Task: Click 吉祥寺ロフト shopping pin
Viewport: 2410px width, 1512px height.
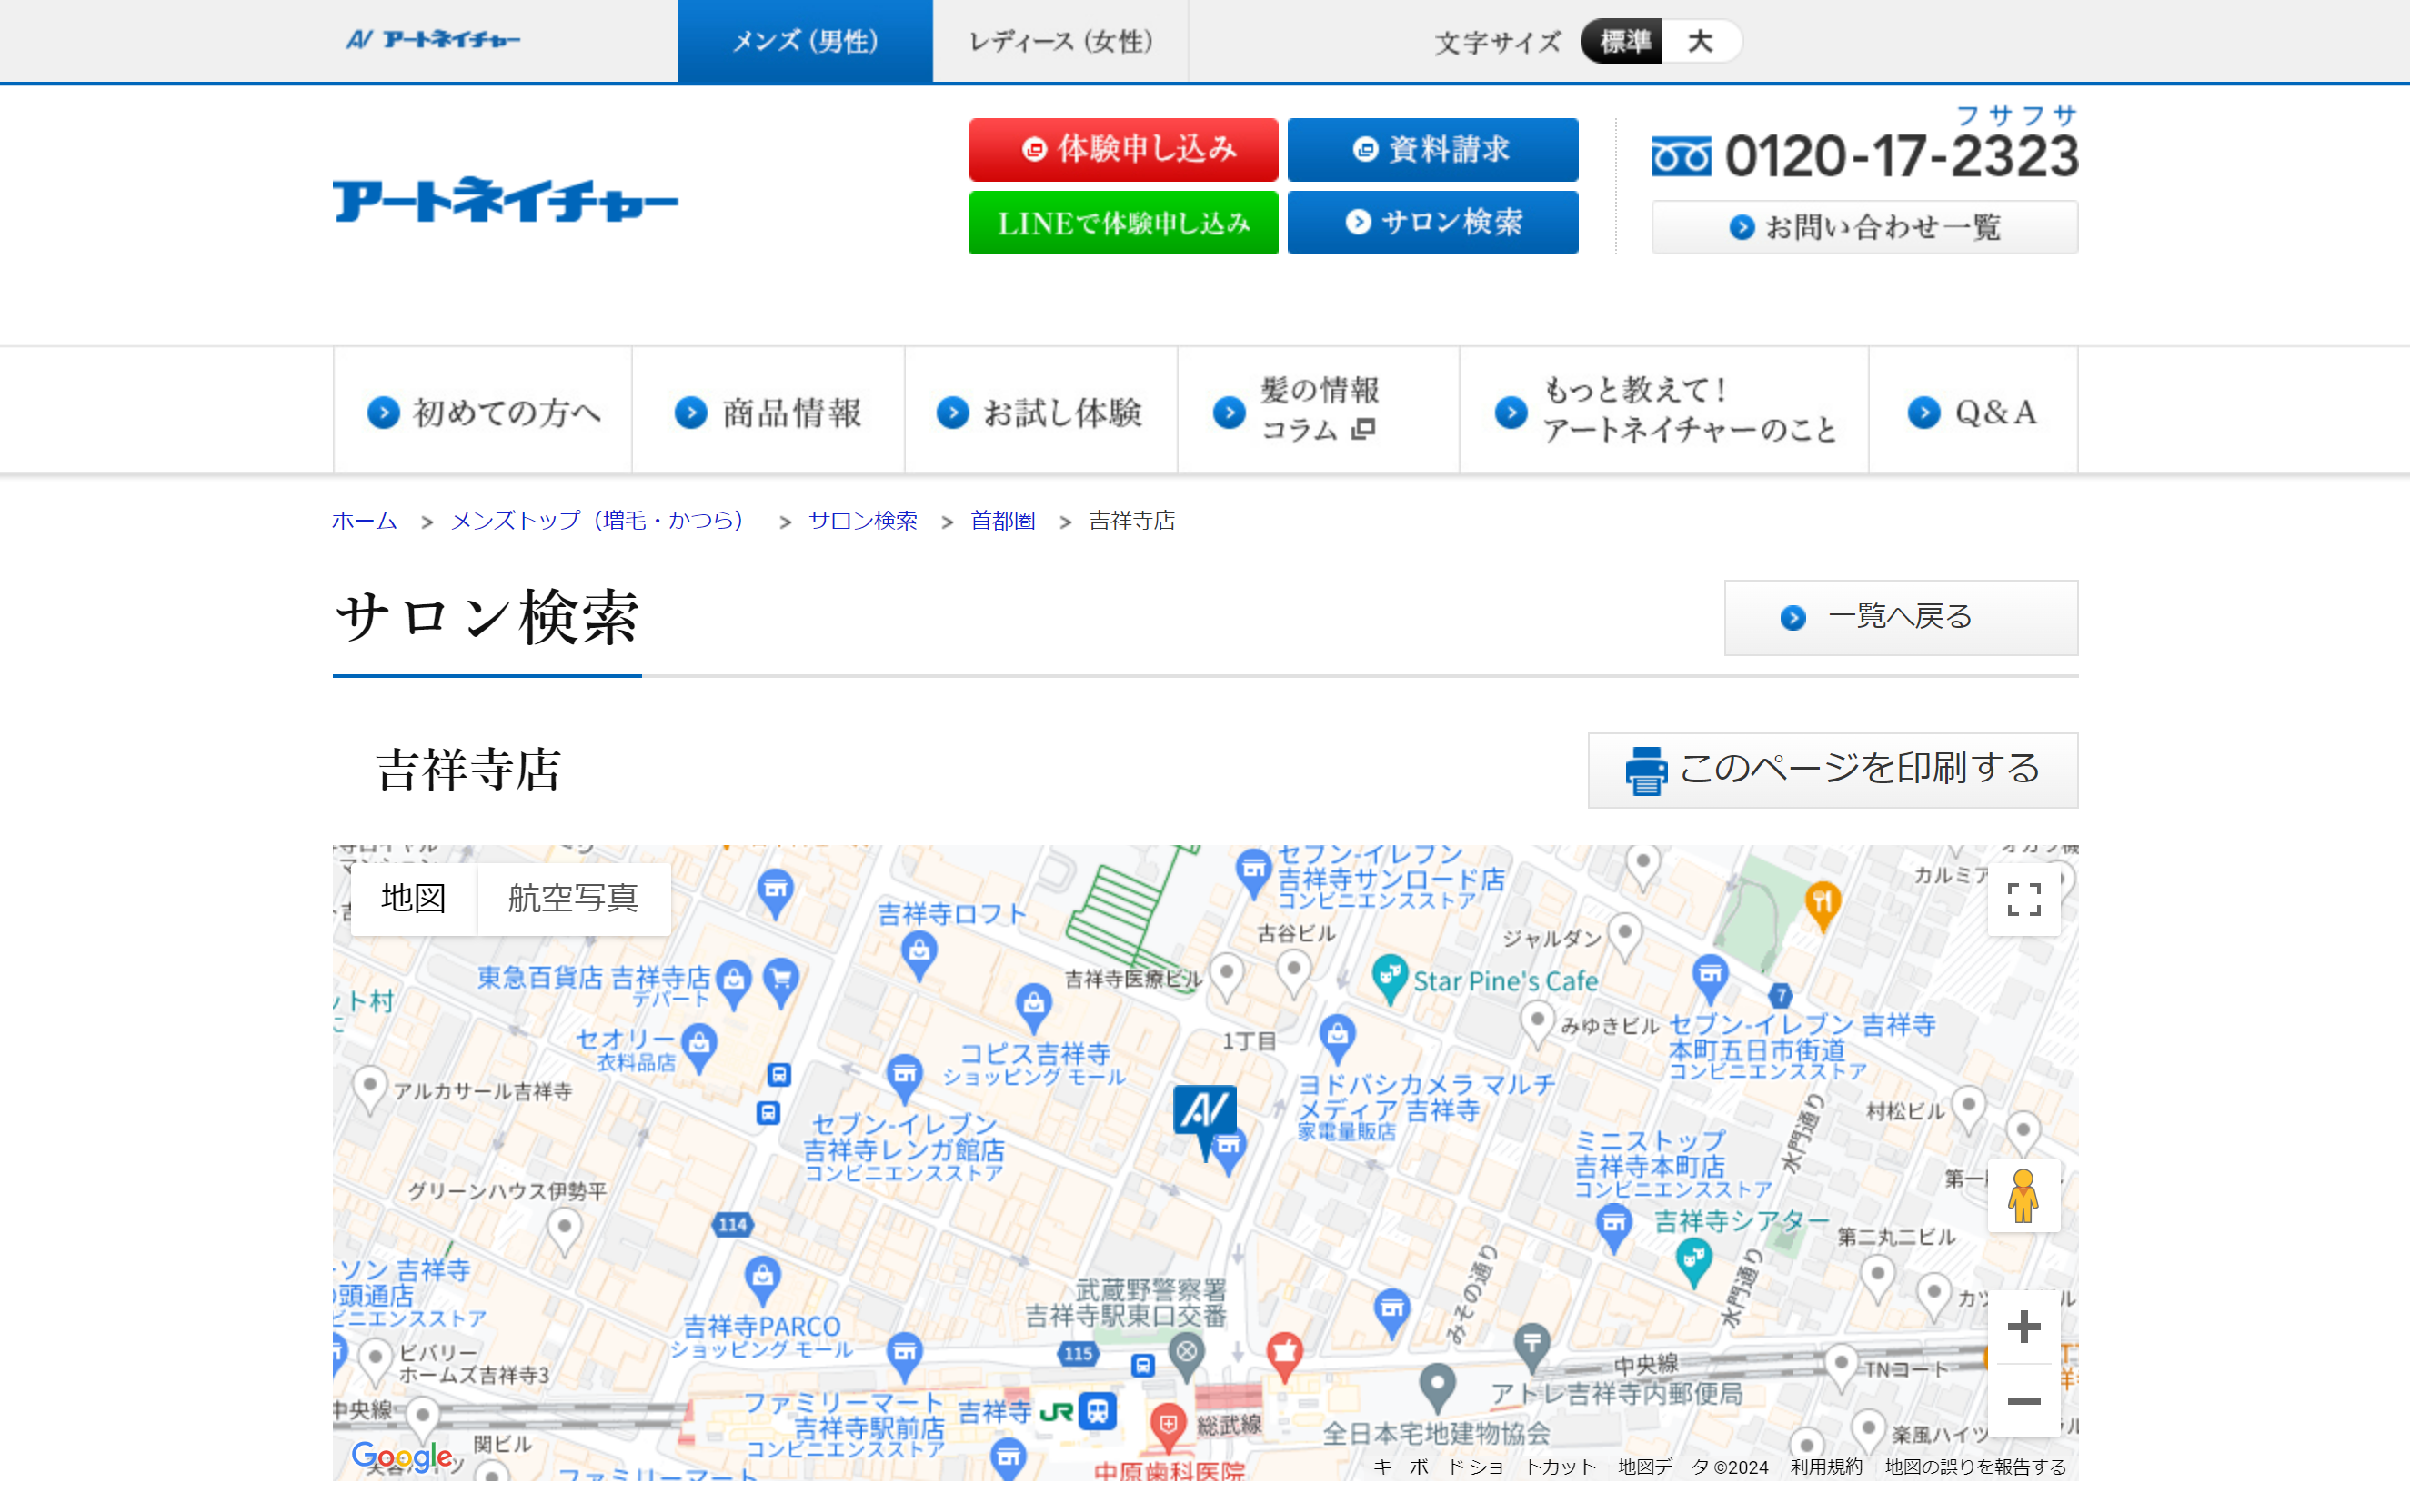Action: 918,953
